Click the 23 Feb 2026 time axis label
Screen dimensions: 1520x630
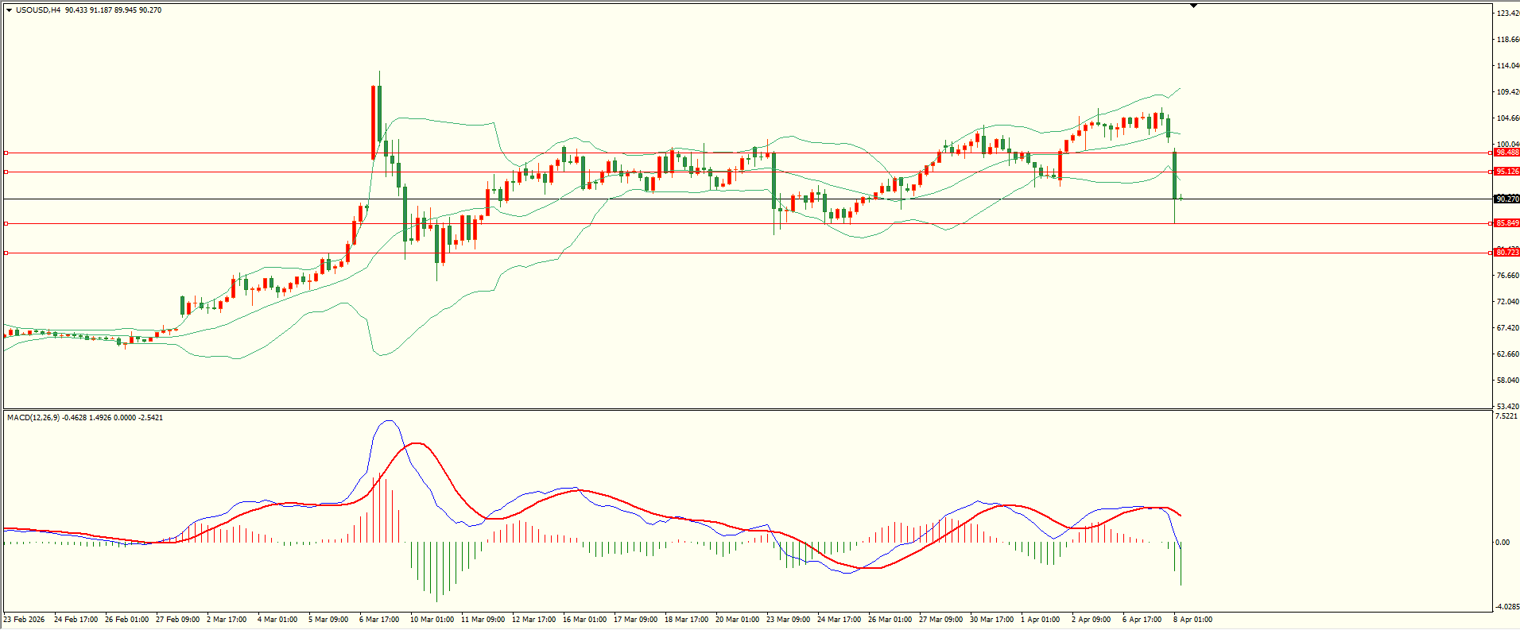tap(25, 620)
